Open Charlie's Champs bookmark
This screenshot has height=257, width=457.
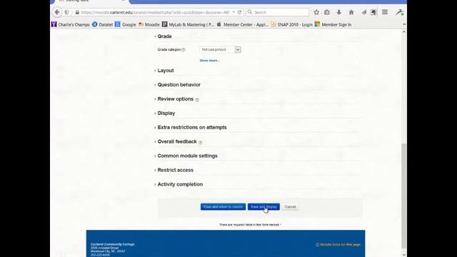71,24
